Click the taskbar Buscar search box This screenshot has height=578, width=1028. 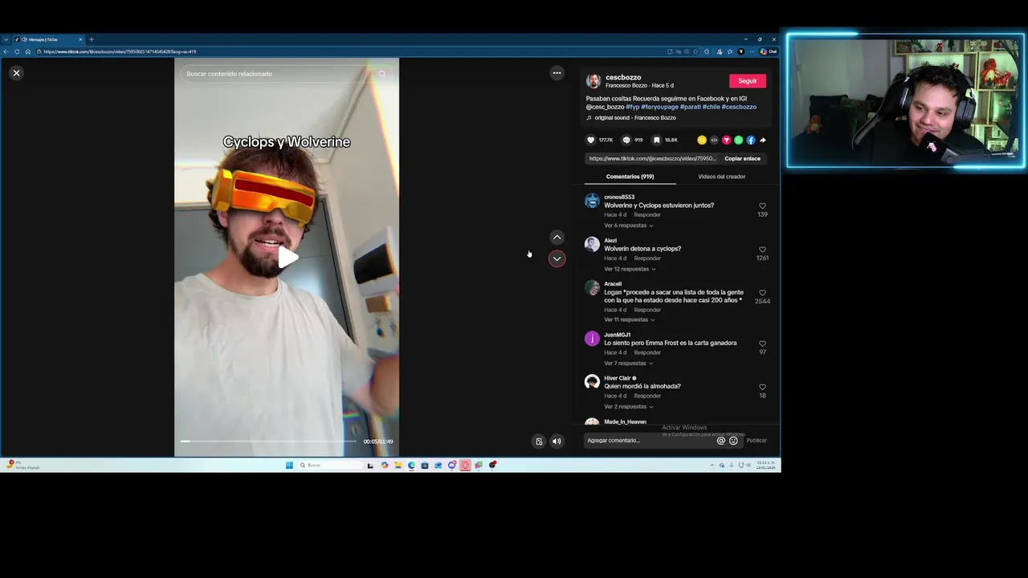pos(331,465)
